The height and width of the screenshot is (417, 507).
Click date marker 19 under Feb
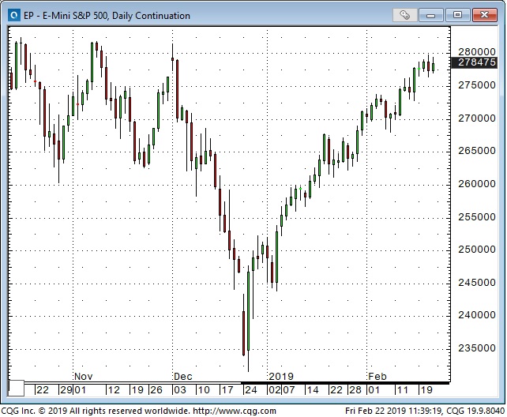[x=426, y=390]
